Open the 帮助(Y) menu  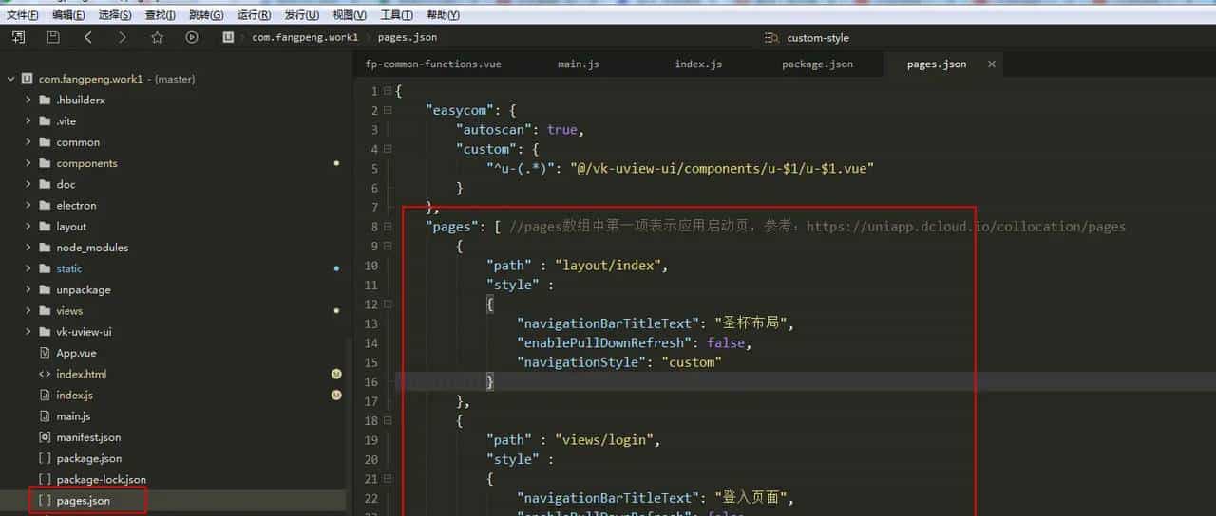pyautogui.click(x=443, y=15)
